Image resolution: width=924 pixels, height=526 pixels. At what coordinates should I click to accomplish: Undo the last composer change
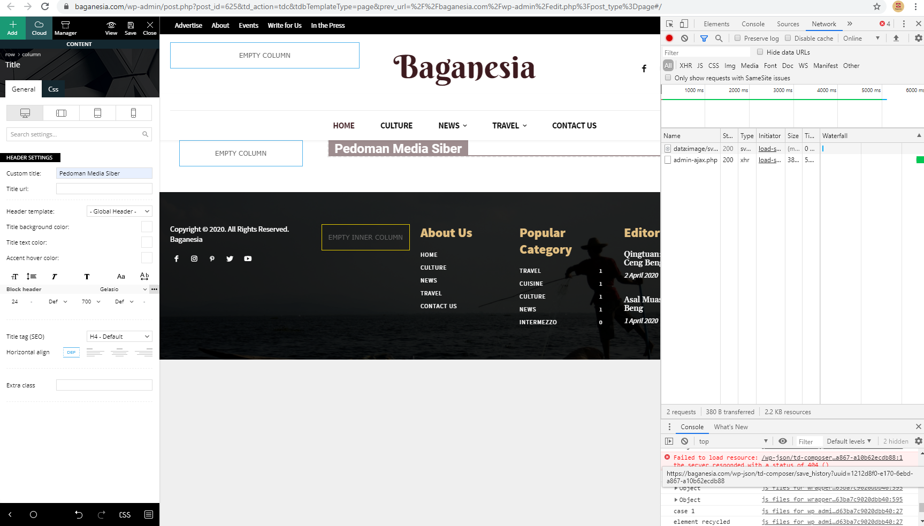click(79, 515)
